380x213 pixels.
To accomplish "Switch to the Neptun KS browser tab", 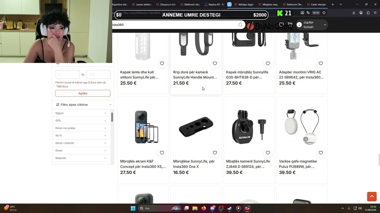I will tap(214, 4).
